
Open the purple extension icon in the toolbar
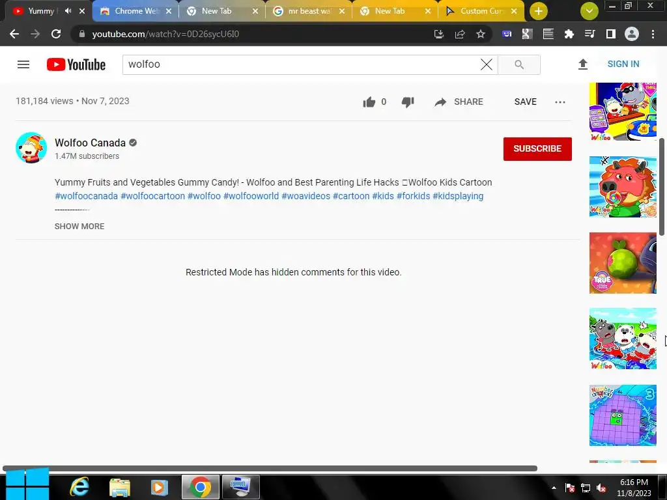click(x=507, y=34)
